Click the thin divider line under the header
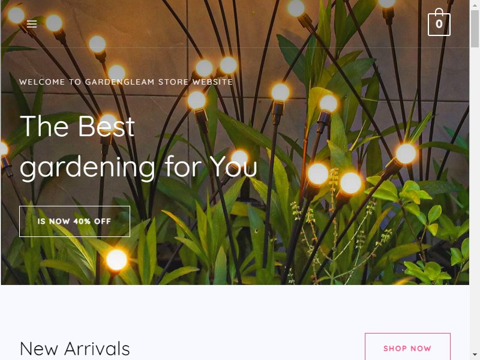This screenshot has height=360, width=480. (235, 47)
